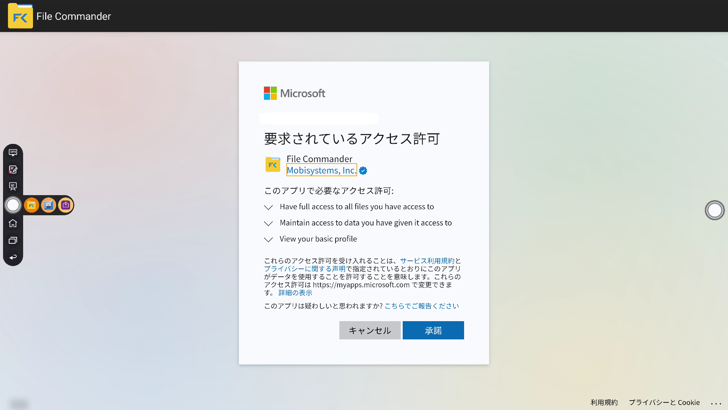Expand 'Maintain access to data' permission

coord(268,223)
